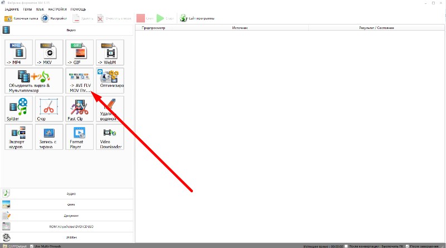Open the Удалить водяной знак tool
The width and height of the screenshot is (446, 248).
click(110, 109)
